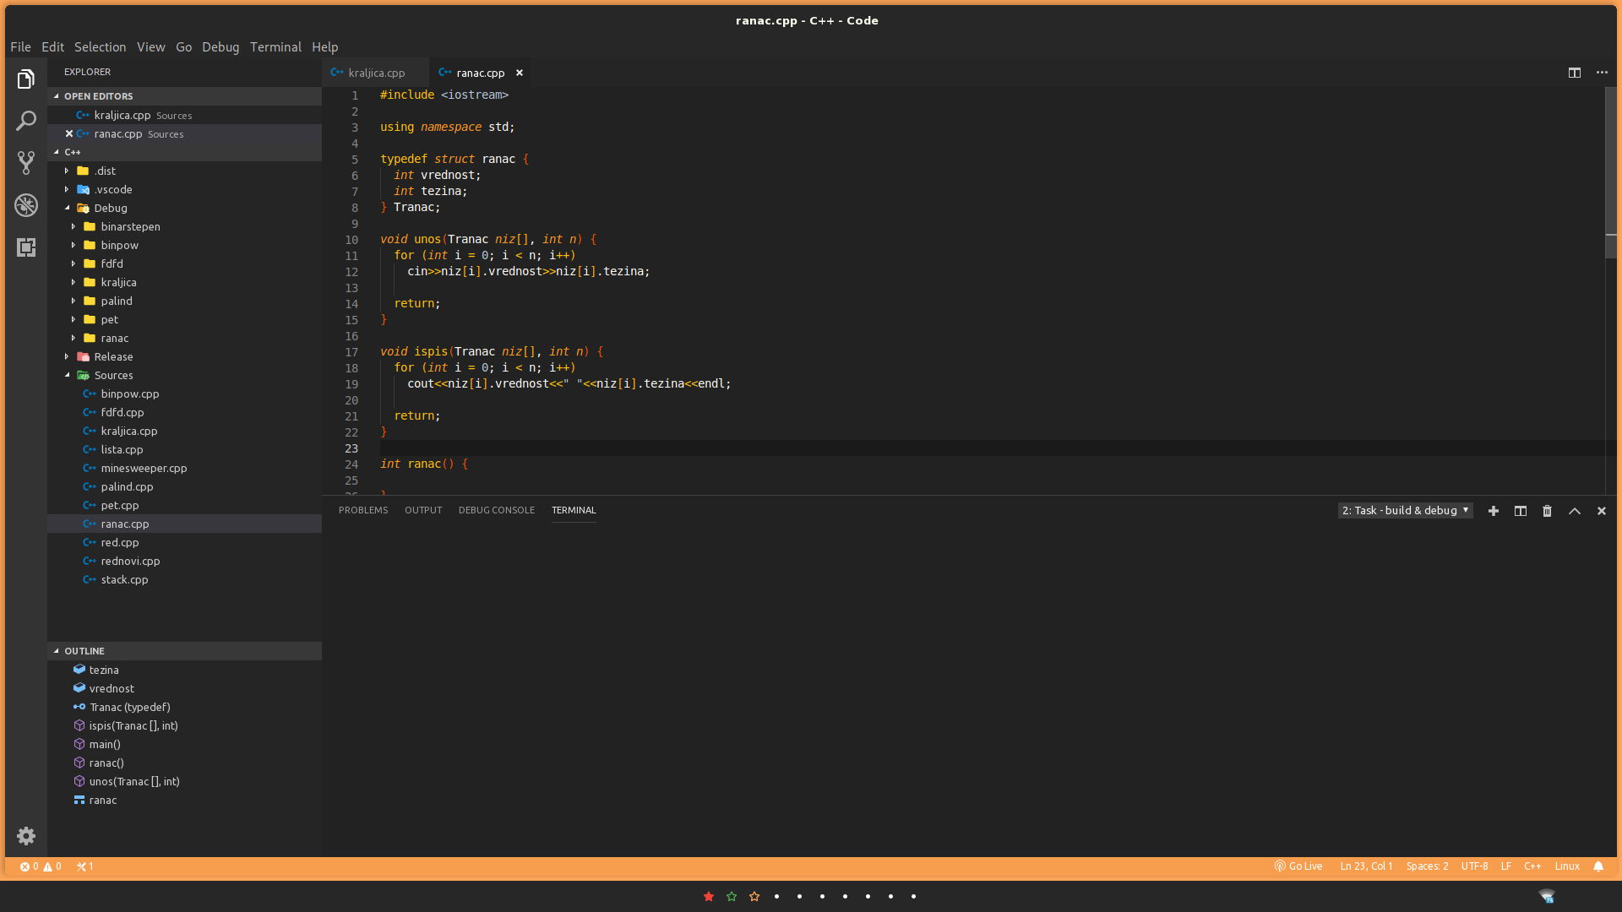Open stack.cpp from Sources
Image resolution: width=1622 pixels, height=912 pixels.
click(184, 579)
